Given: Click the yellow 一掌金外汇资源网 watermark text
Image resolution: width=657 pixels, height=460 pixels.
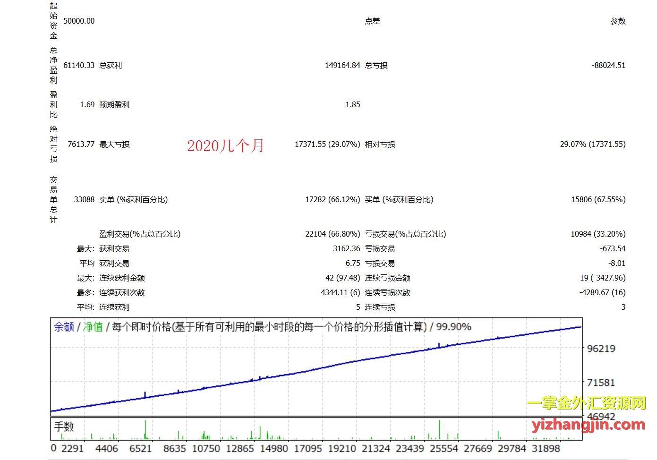Looking at the screenshot, I should tap(586, 403).
